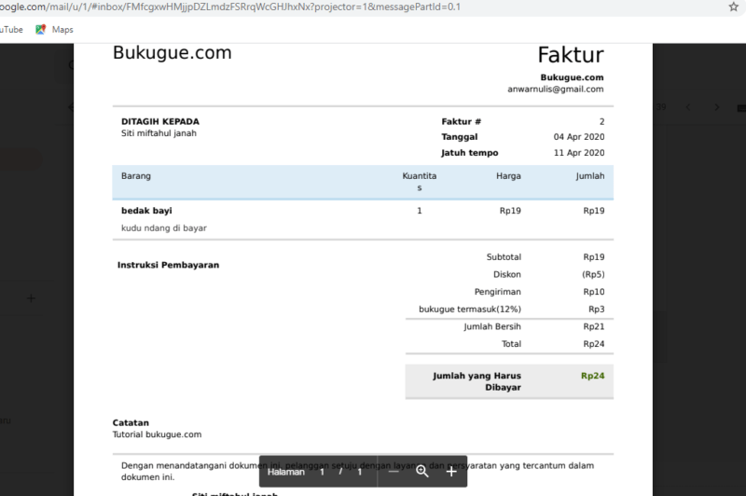Click the bedak bayi item name
This screenshot has width=746, height=496.
click(x=146, y=211)
